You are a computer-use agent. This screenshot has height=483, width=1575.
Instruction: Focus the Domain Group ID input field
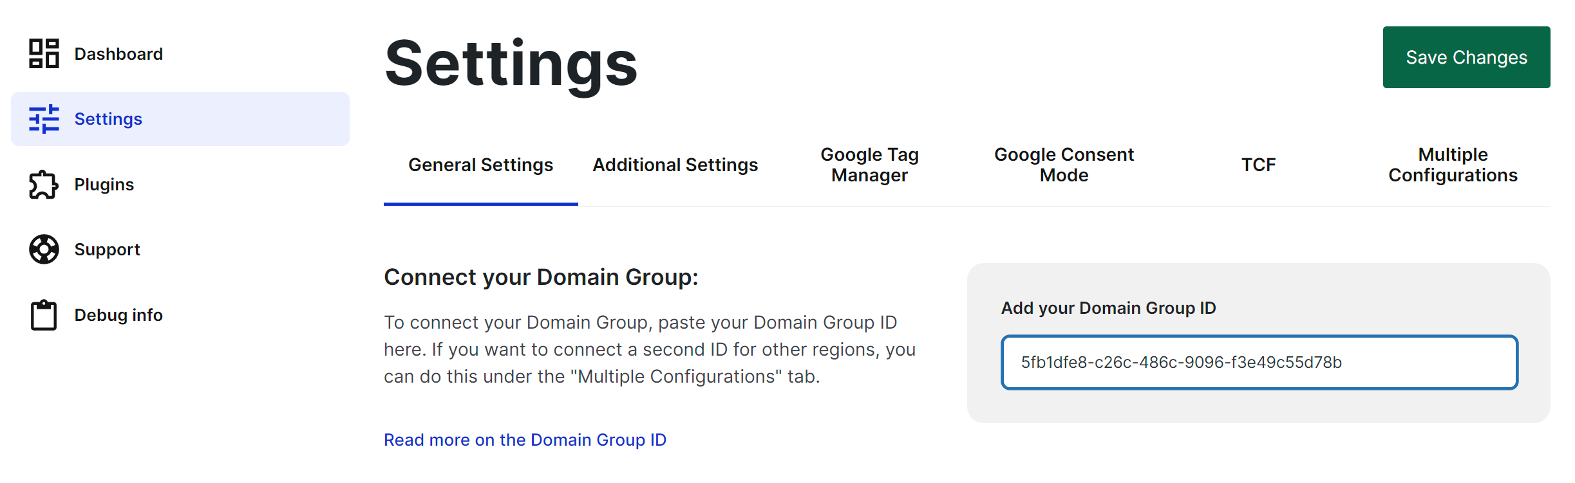[1259, 362]
